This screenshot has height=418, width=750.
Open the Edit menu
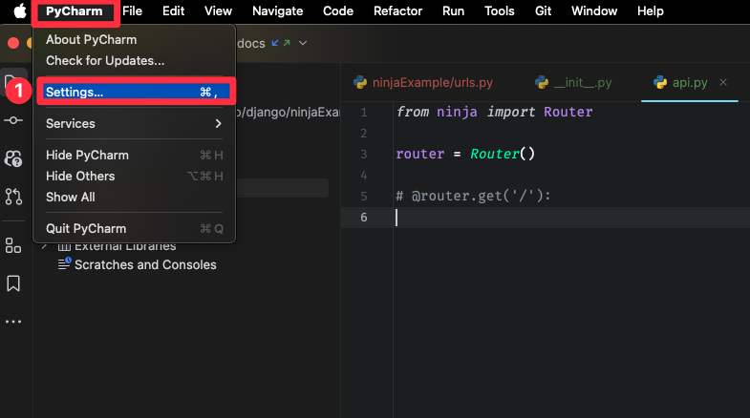pyautogui.click(x=173, y=11)
